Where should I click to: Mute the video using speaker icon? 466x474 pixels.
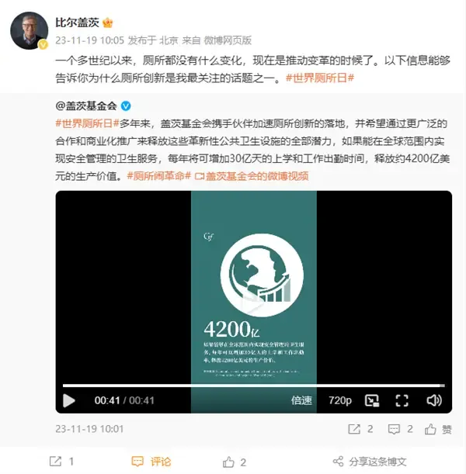[434, 400]
